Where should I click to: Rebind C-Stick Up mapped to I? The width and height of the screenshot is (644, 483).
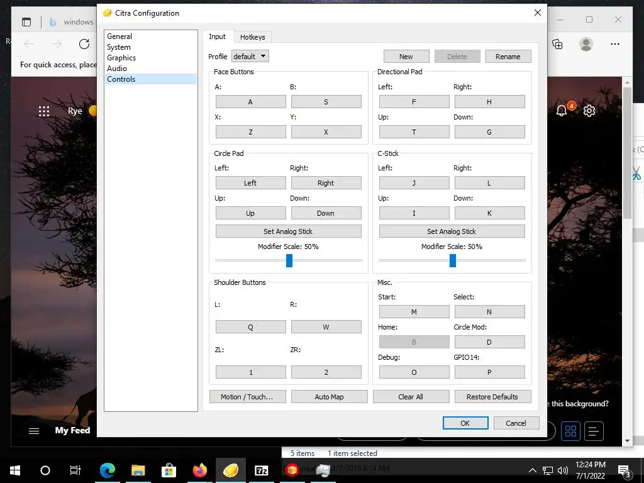(414, 213)
